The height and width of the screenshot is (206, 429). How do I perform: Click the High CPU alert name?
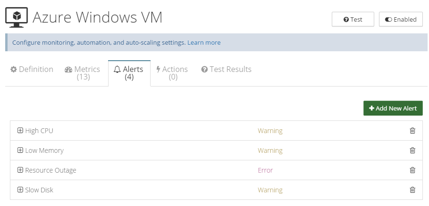tap(39, 131)
